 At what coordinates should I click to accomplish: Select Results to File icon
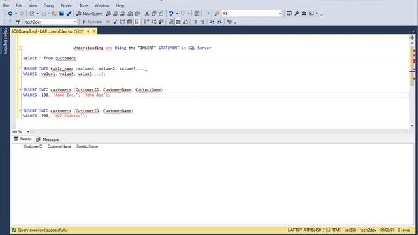coord(185,22)
